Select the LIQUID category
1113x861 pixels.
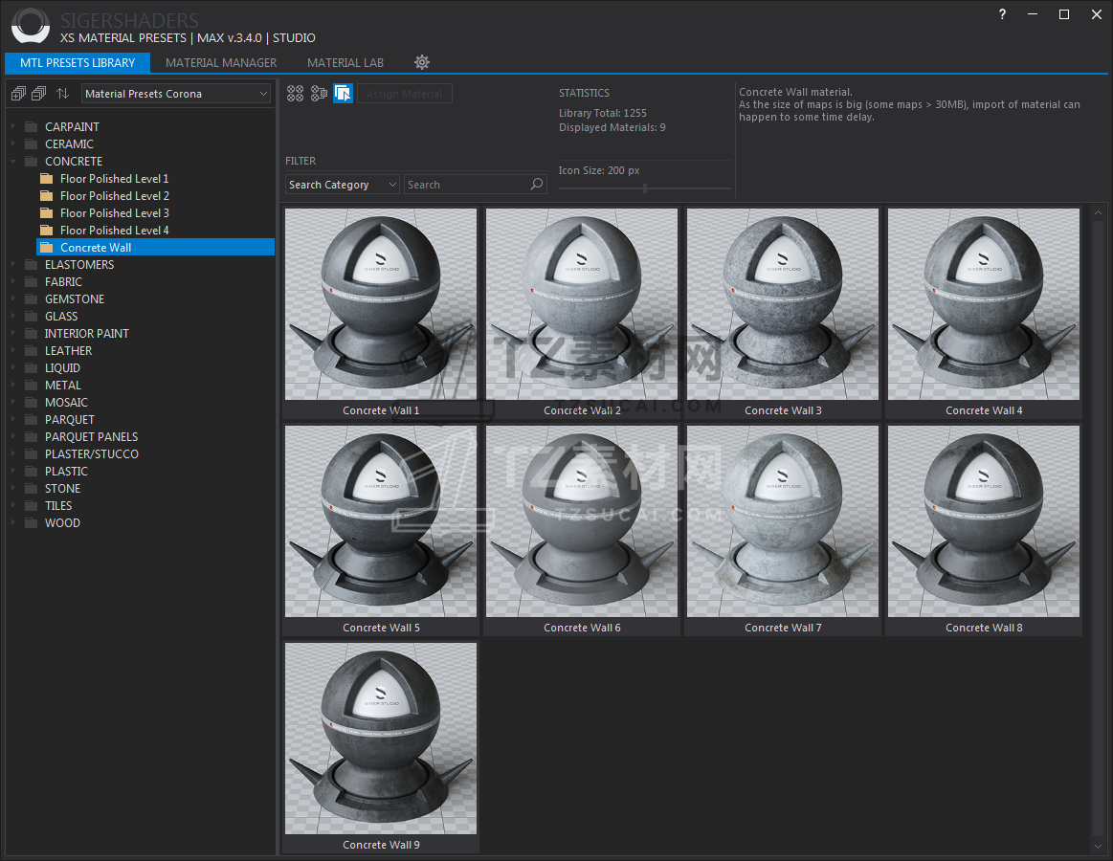(x=62, y=367)
